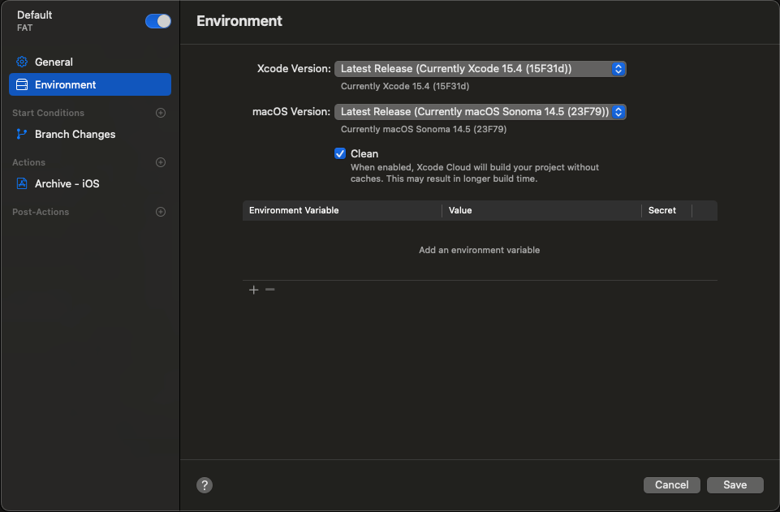Click the Actions section header
This screenshot has width=780, height=512.
tap(29, 162)
